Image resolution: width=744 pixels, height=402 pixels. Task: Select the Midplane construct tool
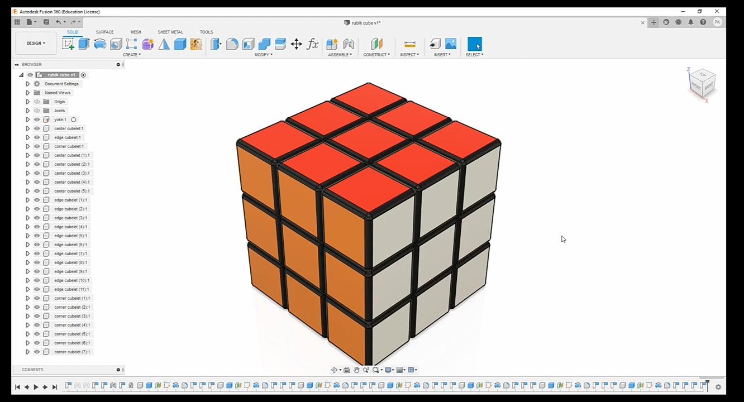coord(376,44)
